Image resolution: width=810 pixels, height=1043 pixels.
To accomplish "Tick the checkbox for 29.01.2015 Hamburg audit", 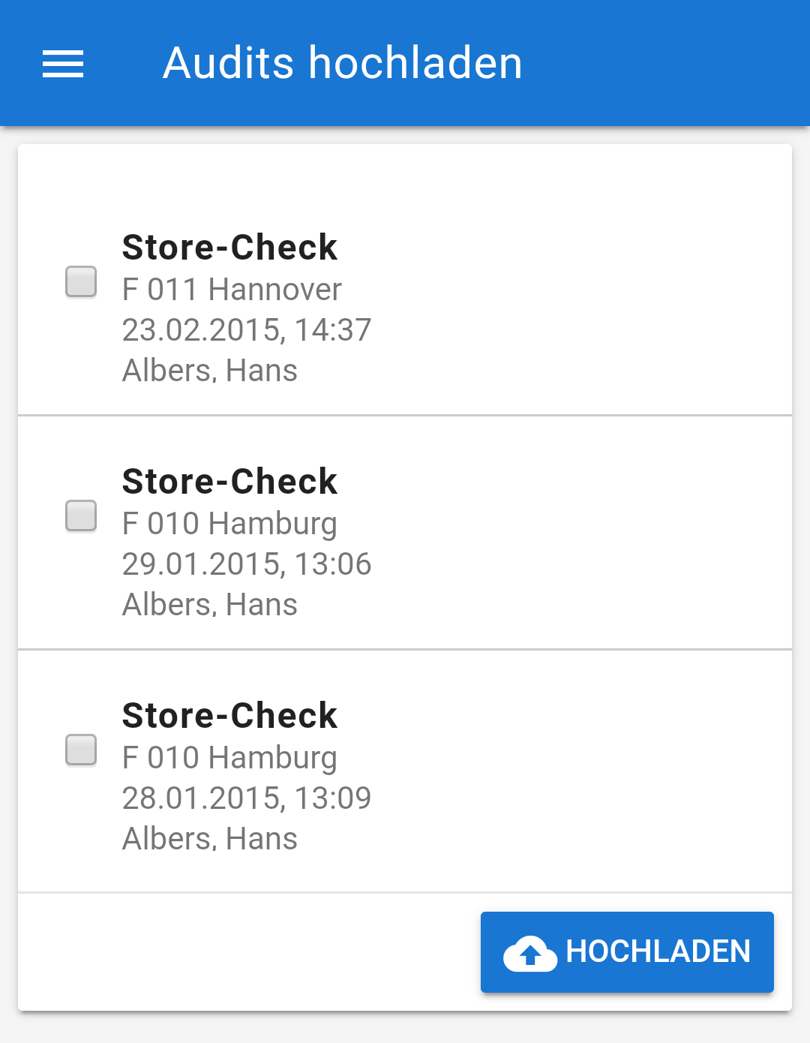I will point(81,516).
